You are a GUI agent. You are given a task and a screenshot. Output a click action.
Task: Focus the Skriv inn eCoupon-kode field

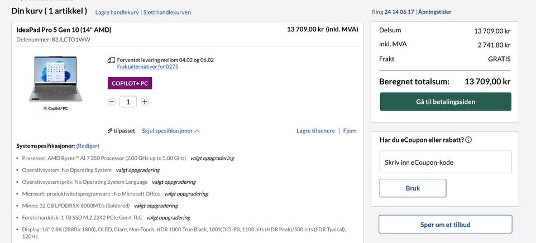[446, 163]
